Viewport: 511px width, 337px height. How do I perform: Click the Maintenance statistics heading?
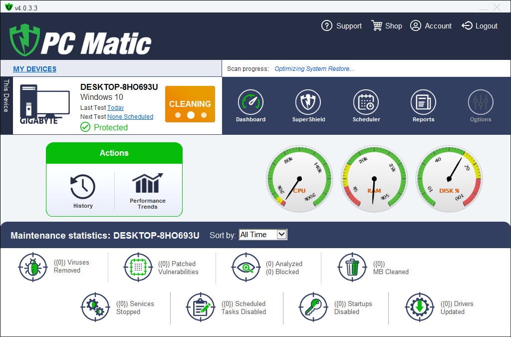click(105, 235)
